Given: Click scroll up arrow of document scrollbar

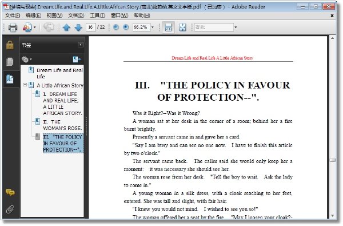Looking at the screenshot, I should [333, 38].
